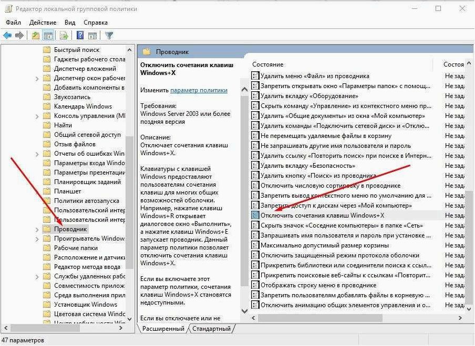
Task: Click the Filter funnel toolbar icon
Action: point(109,36)
